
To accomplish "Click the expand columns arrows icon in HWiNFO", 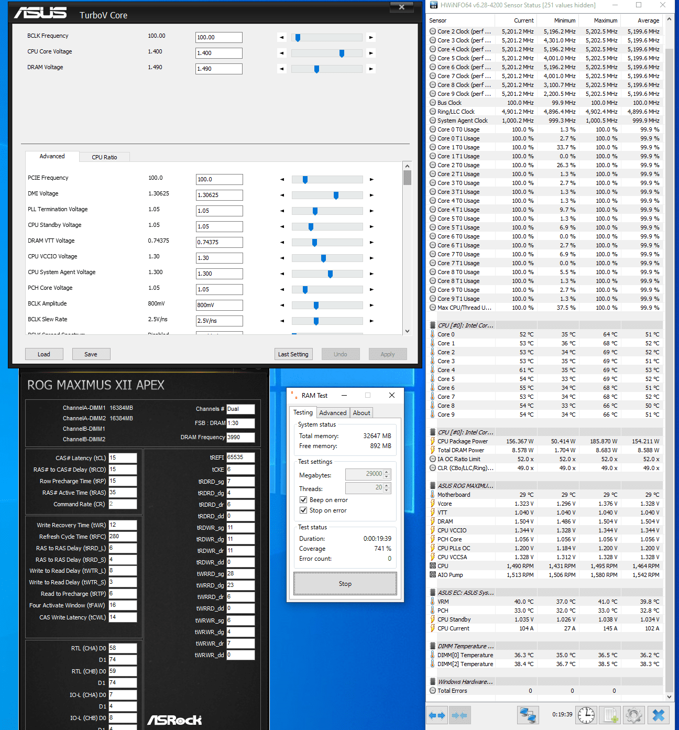I will [x=437, y=715].
